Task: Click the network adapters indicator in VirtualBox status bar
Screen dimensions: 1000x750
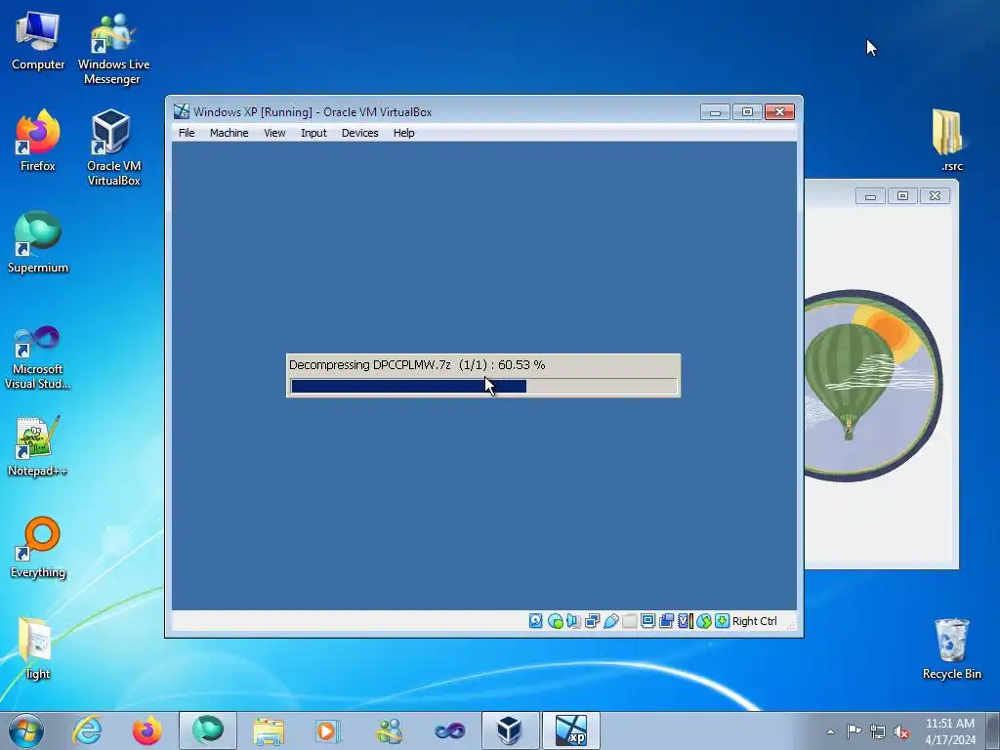Action: 592,620
